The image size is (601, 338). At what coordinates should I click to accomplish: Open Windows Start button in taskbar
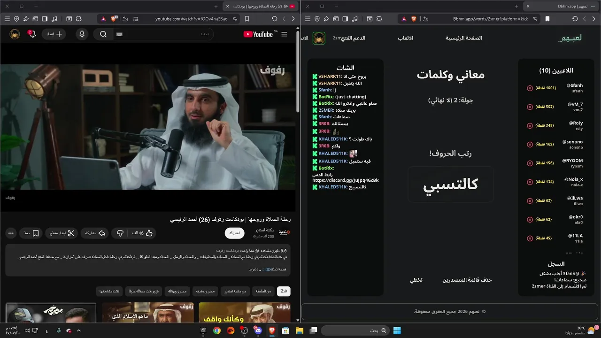pyautogui.click(x=397, y=330)
